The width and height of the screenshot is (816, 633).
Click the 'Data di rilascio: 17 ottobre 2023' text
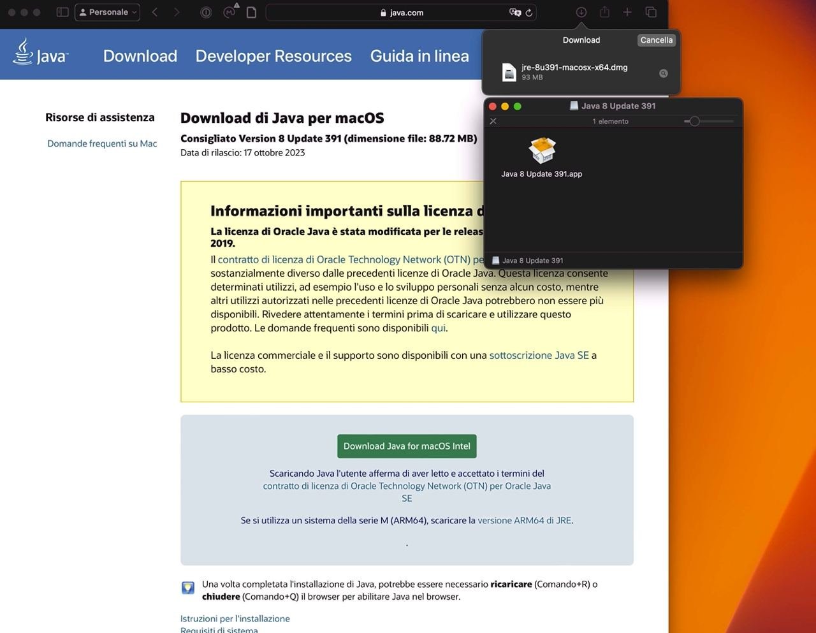[243, 152]
